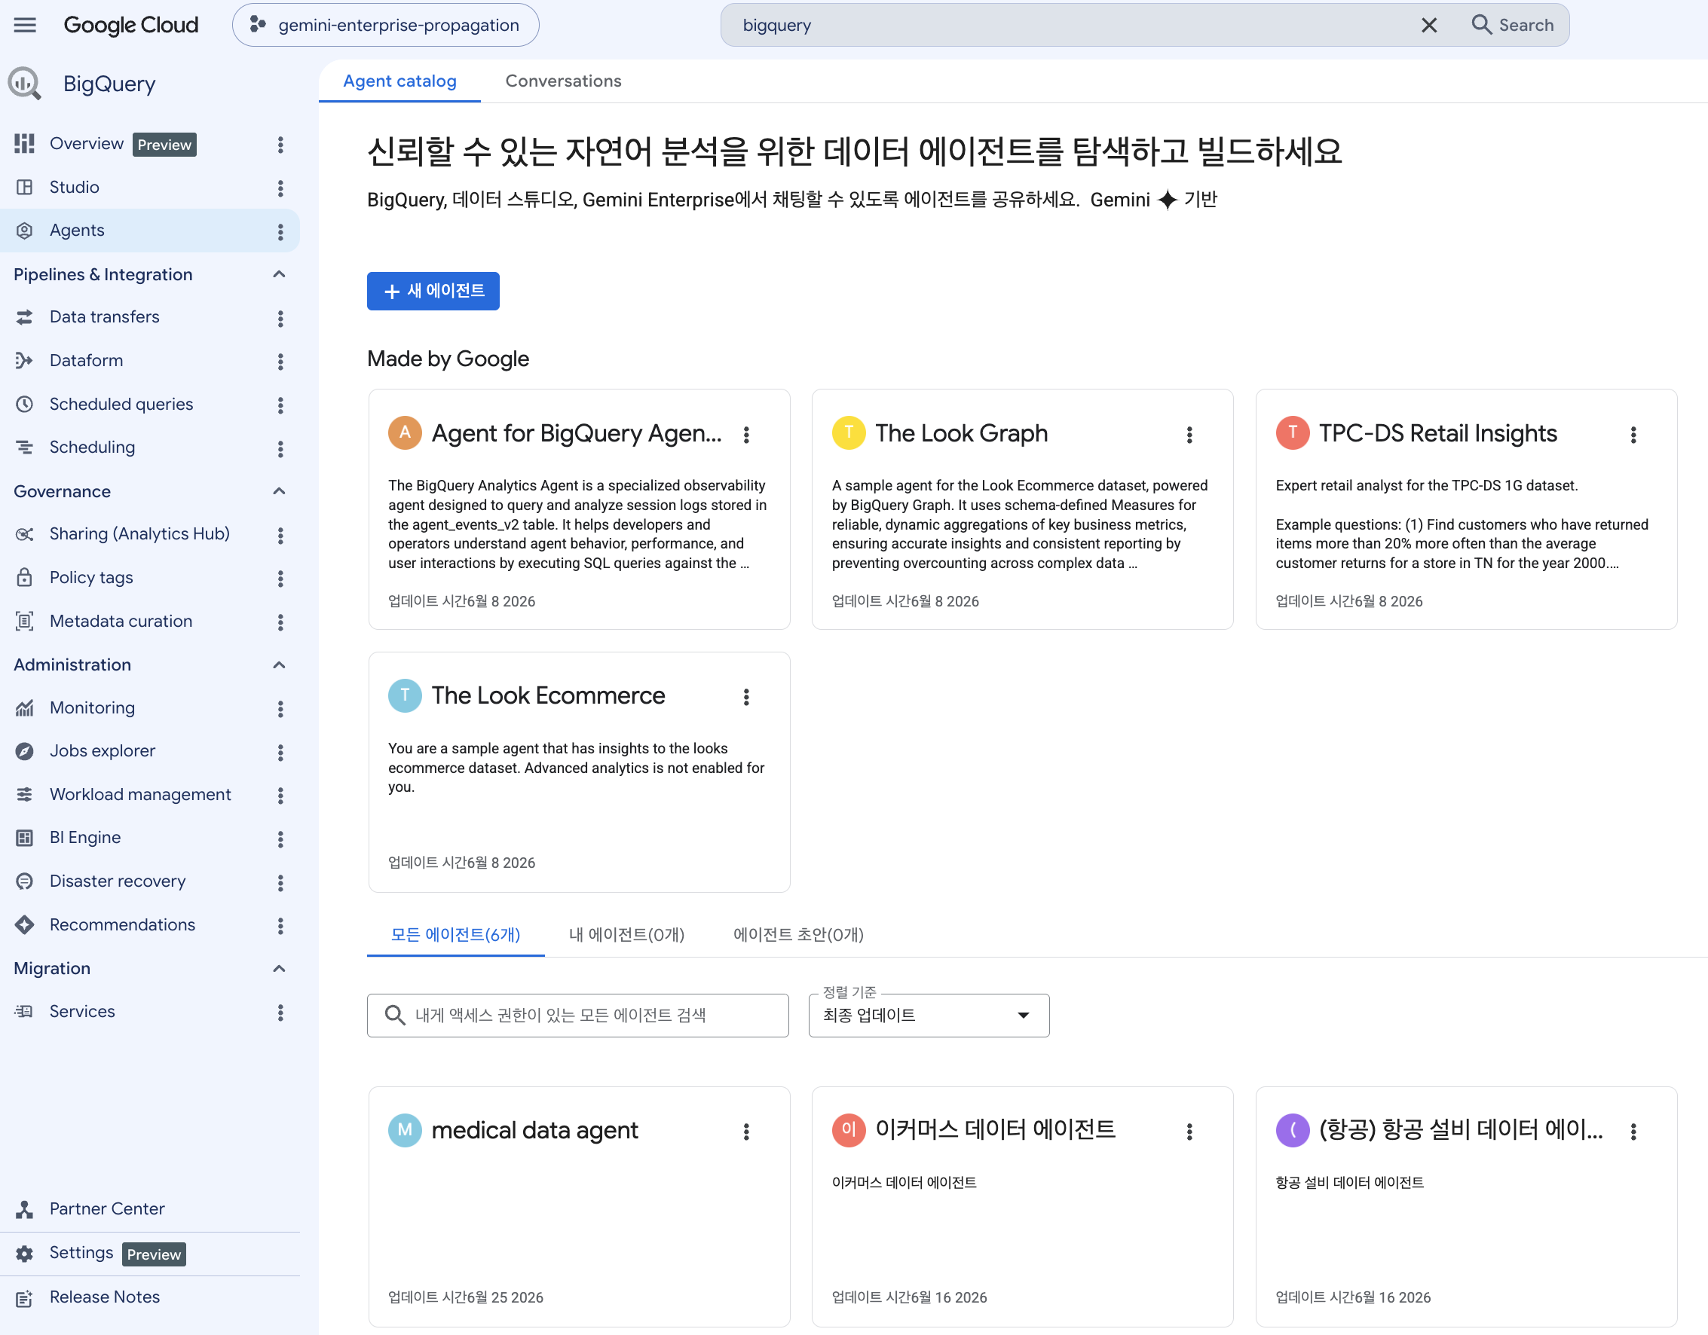Click the Disaster recovery icon
This screenshot has height=1335, width=1708.
25,881
